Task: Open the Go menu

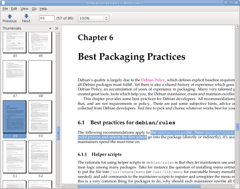Action: point(34,9)
